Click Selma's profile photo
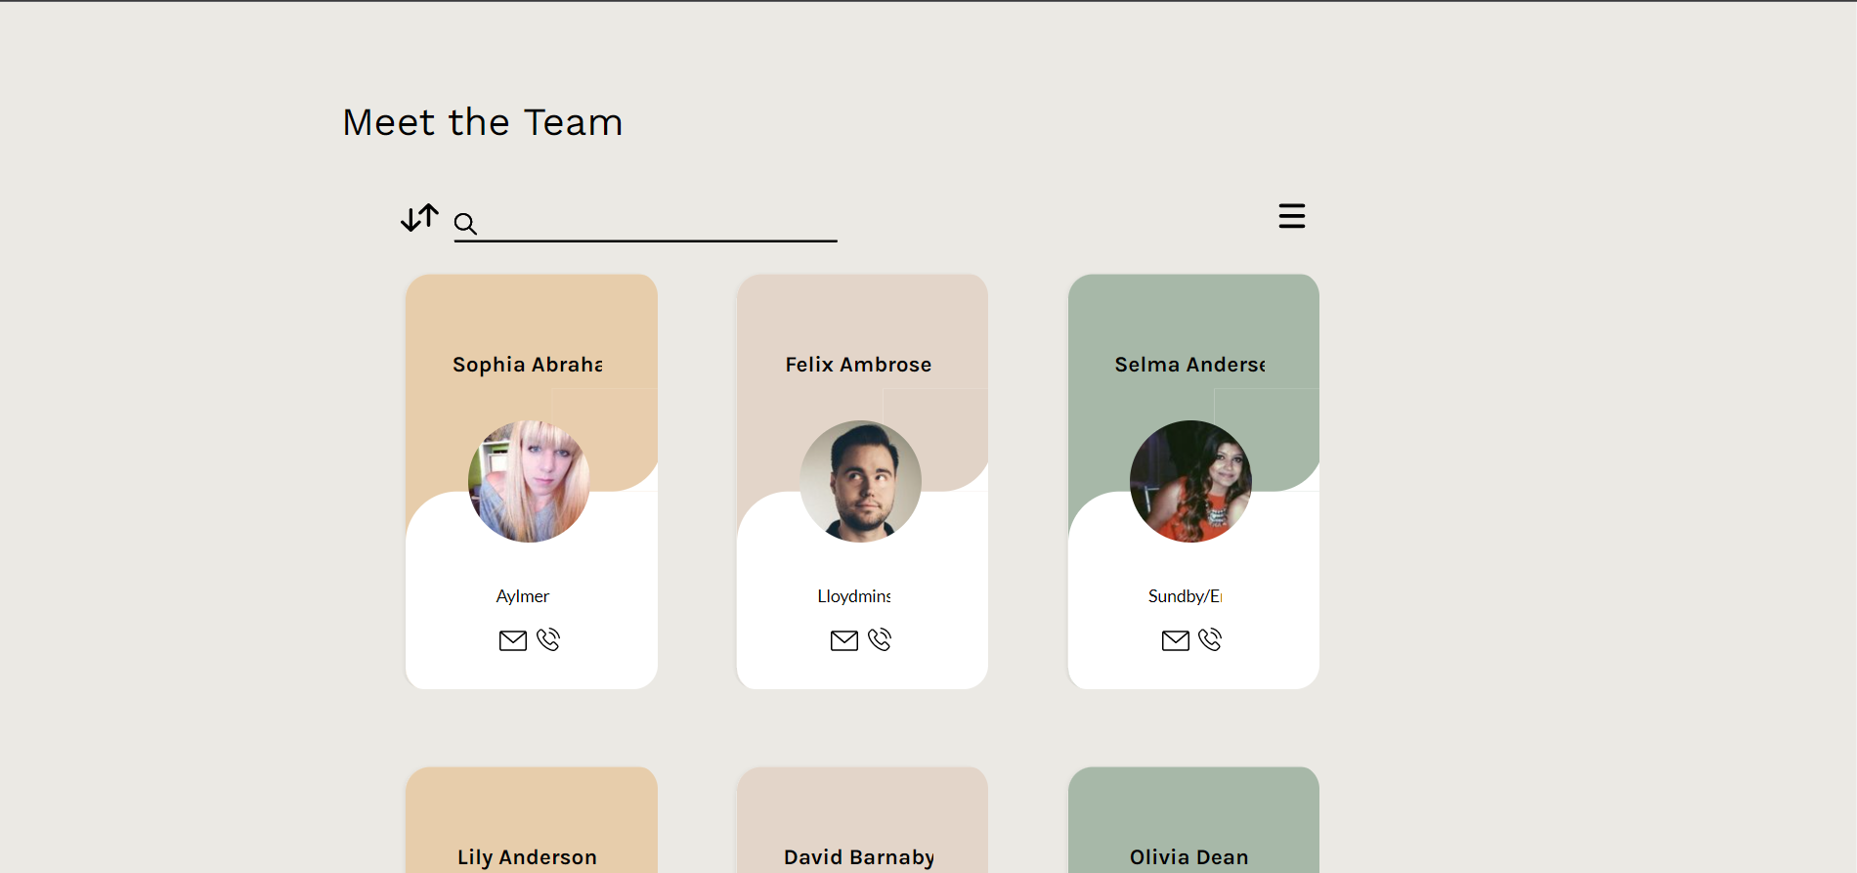The height and width of the screenshot is (873, 1857). (1190, 481)
